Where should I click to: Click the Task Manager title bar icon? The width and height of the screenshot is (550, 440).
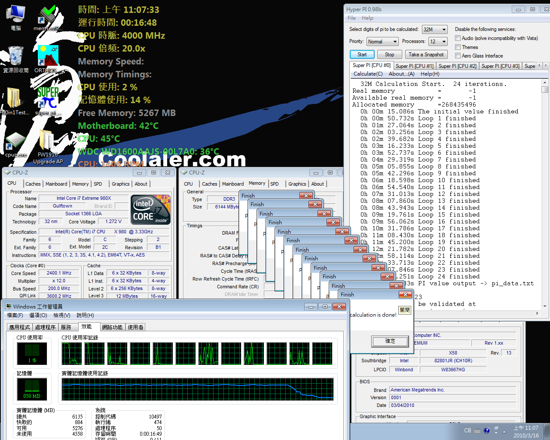[x=8, y=306]
